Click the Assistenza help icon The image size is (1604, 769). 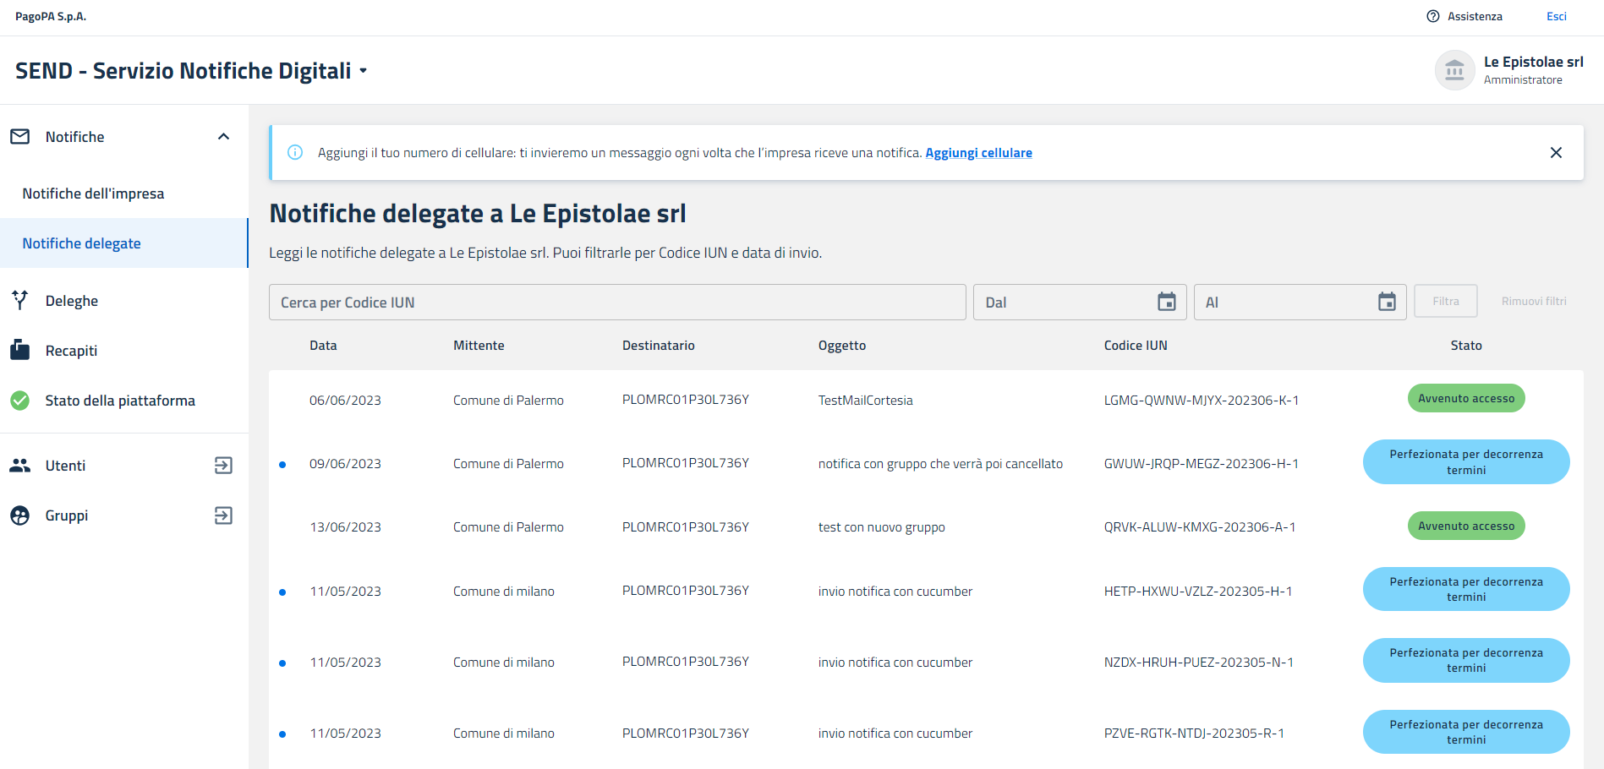point(1432,16)
